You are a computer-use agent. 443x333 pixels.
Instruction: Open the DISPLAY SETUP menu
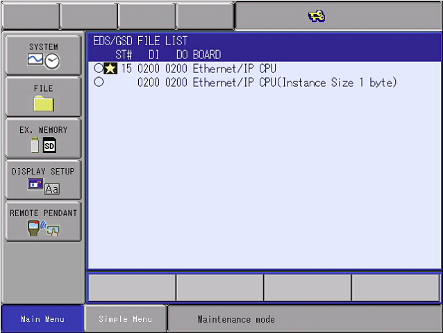click(x=44, y=179)
